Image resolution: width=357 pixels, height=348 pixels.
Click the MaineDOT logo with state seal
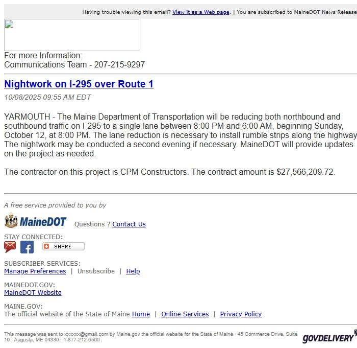pos(36,221)
